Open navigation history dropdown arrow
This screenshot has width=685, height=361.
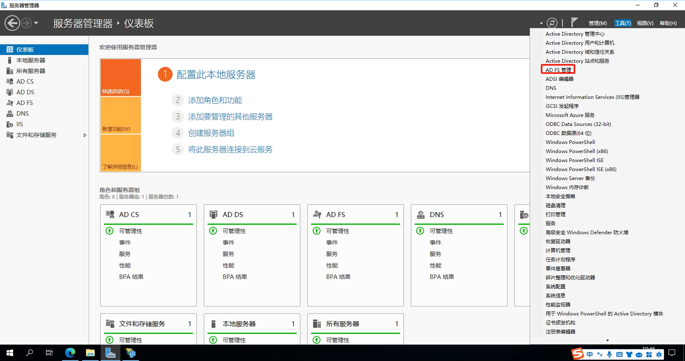pos(36,23)
